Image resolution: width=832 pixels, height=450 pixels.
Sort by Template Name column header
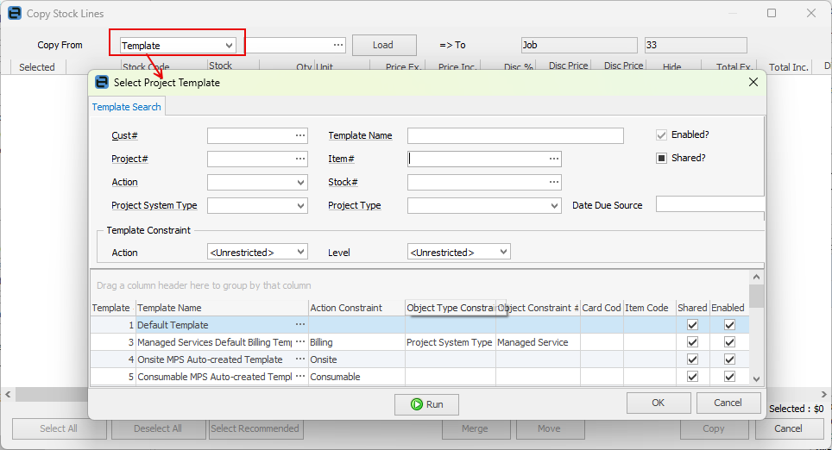[x=223, y=308]
